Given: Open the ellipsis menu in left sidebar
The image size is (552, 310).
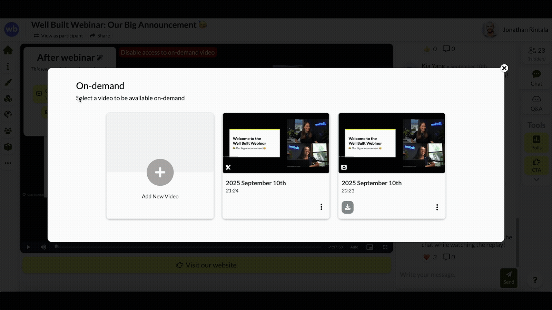Looking at the screenshot, I should [8, 163].
